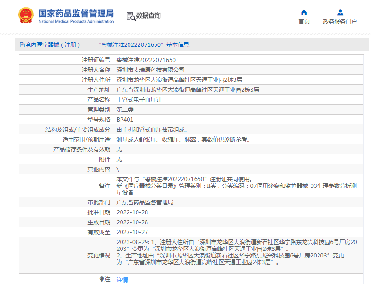
Task: Open the 详情 details link
Action: point(122,279)
